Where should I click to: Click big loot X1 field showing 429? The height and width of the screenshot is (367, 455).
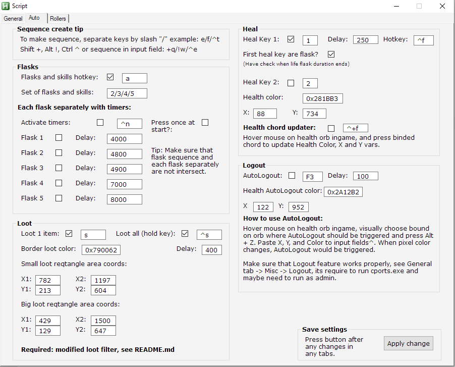48,321
